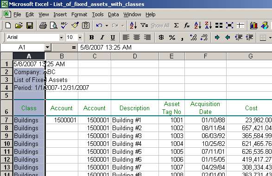272x176 pixels.
Task: Sort descending with the Z-A icon
Action: tap(209, 25)
